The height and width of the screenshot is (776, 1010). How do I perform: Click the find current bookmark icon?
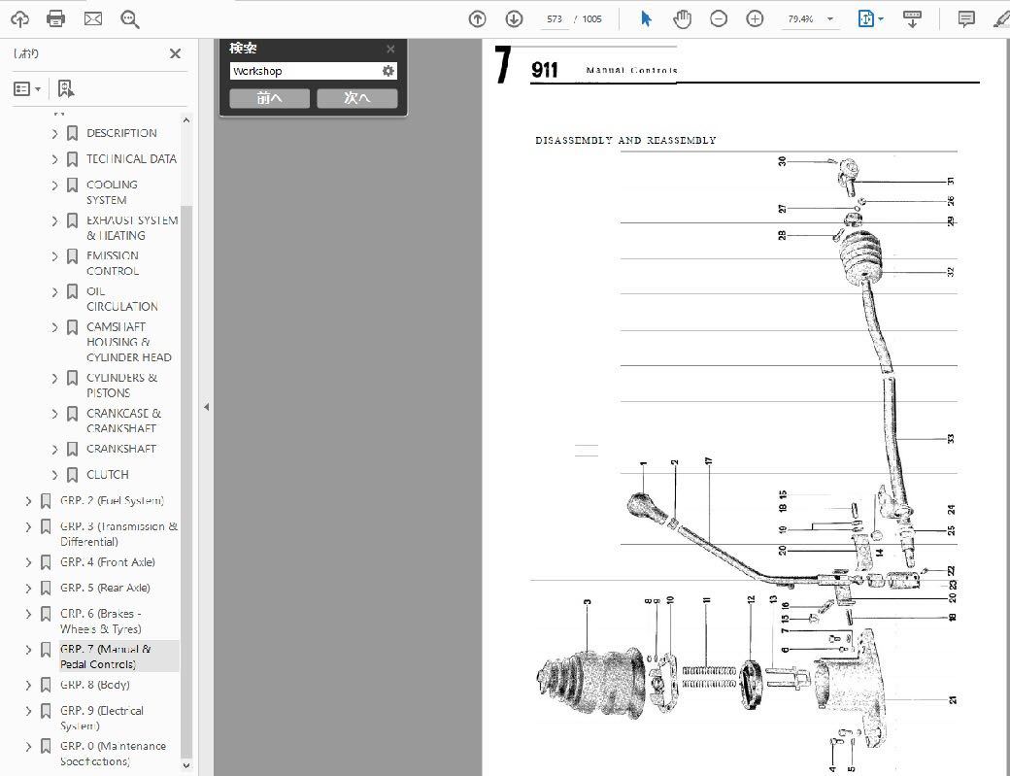pos(65,89)
